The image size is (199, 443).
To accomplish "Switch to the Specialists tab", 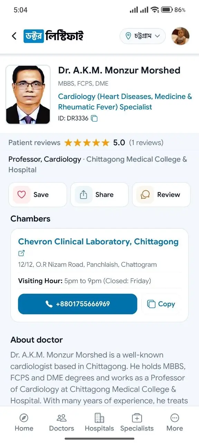I will click(x=137, y=422).
